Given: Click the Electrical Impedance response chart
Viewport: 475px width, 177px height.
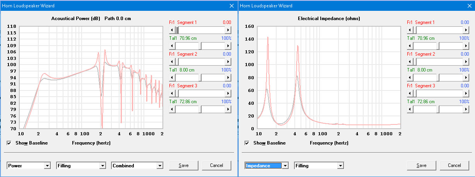Looking at the screenshot, I should [x=328, y=77].
